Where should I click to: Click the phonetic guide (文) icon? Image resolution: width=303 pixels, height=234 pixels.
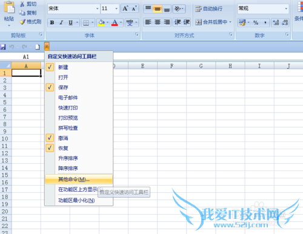coord(130,22)
